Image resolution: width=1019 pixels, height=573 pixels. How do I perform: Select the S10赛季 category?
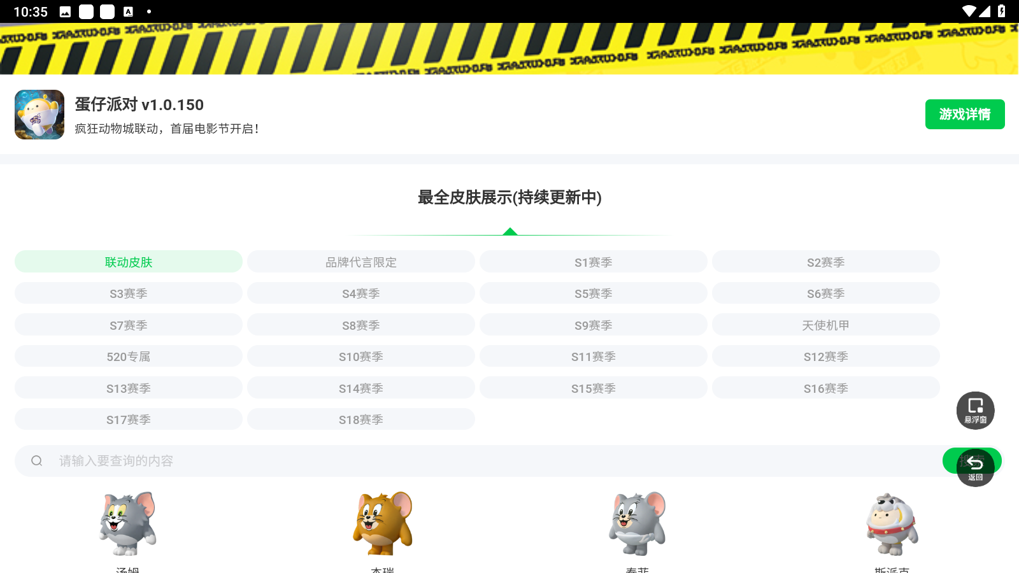coord(361,356)
